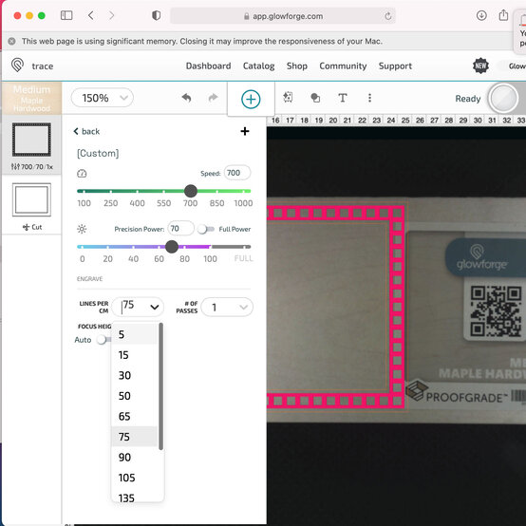Open the Support nav link
This screenshot has height=526, width=526.
click(395, 66)
